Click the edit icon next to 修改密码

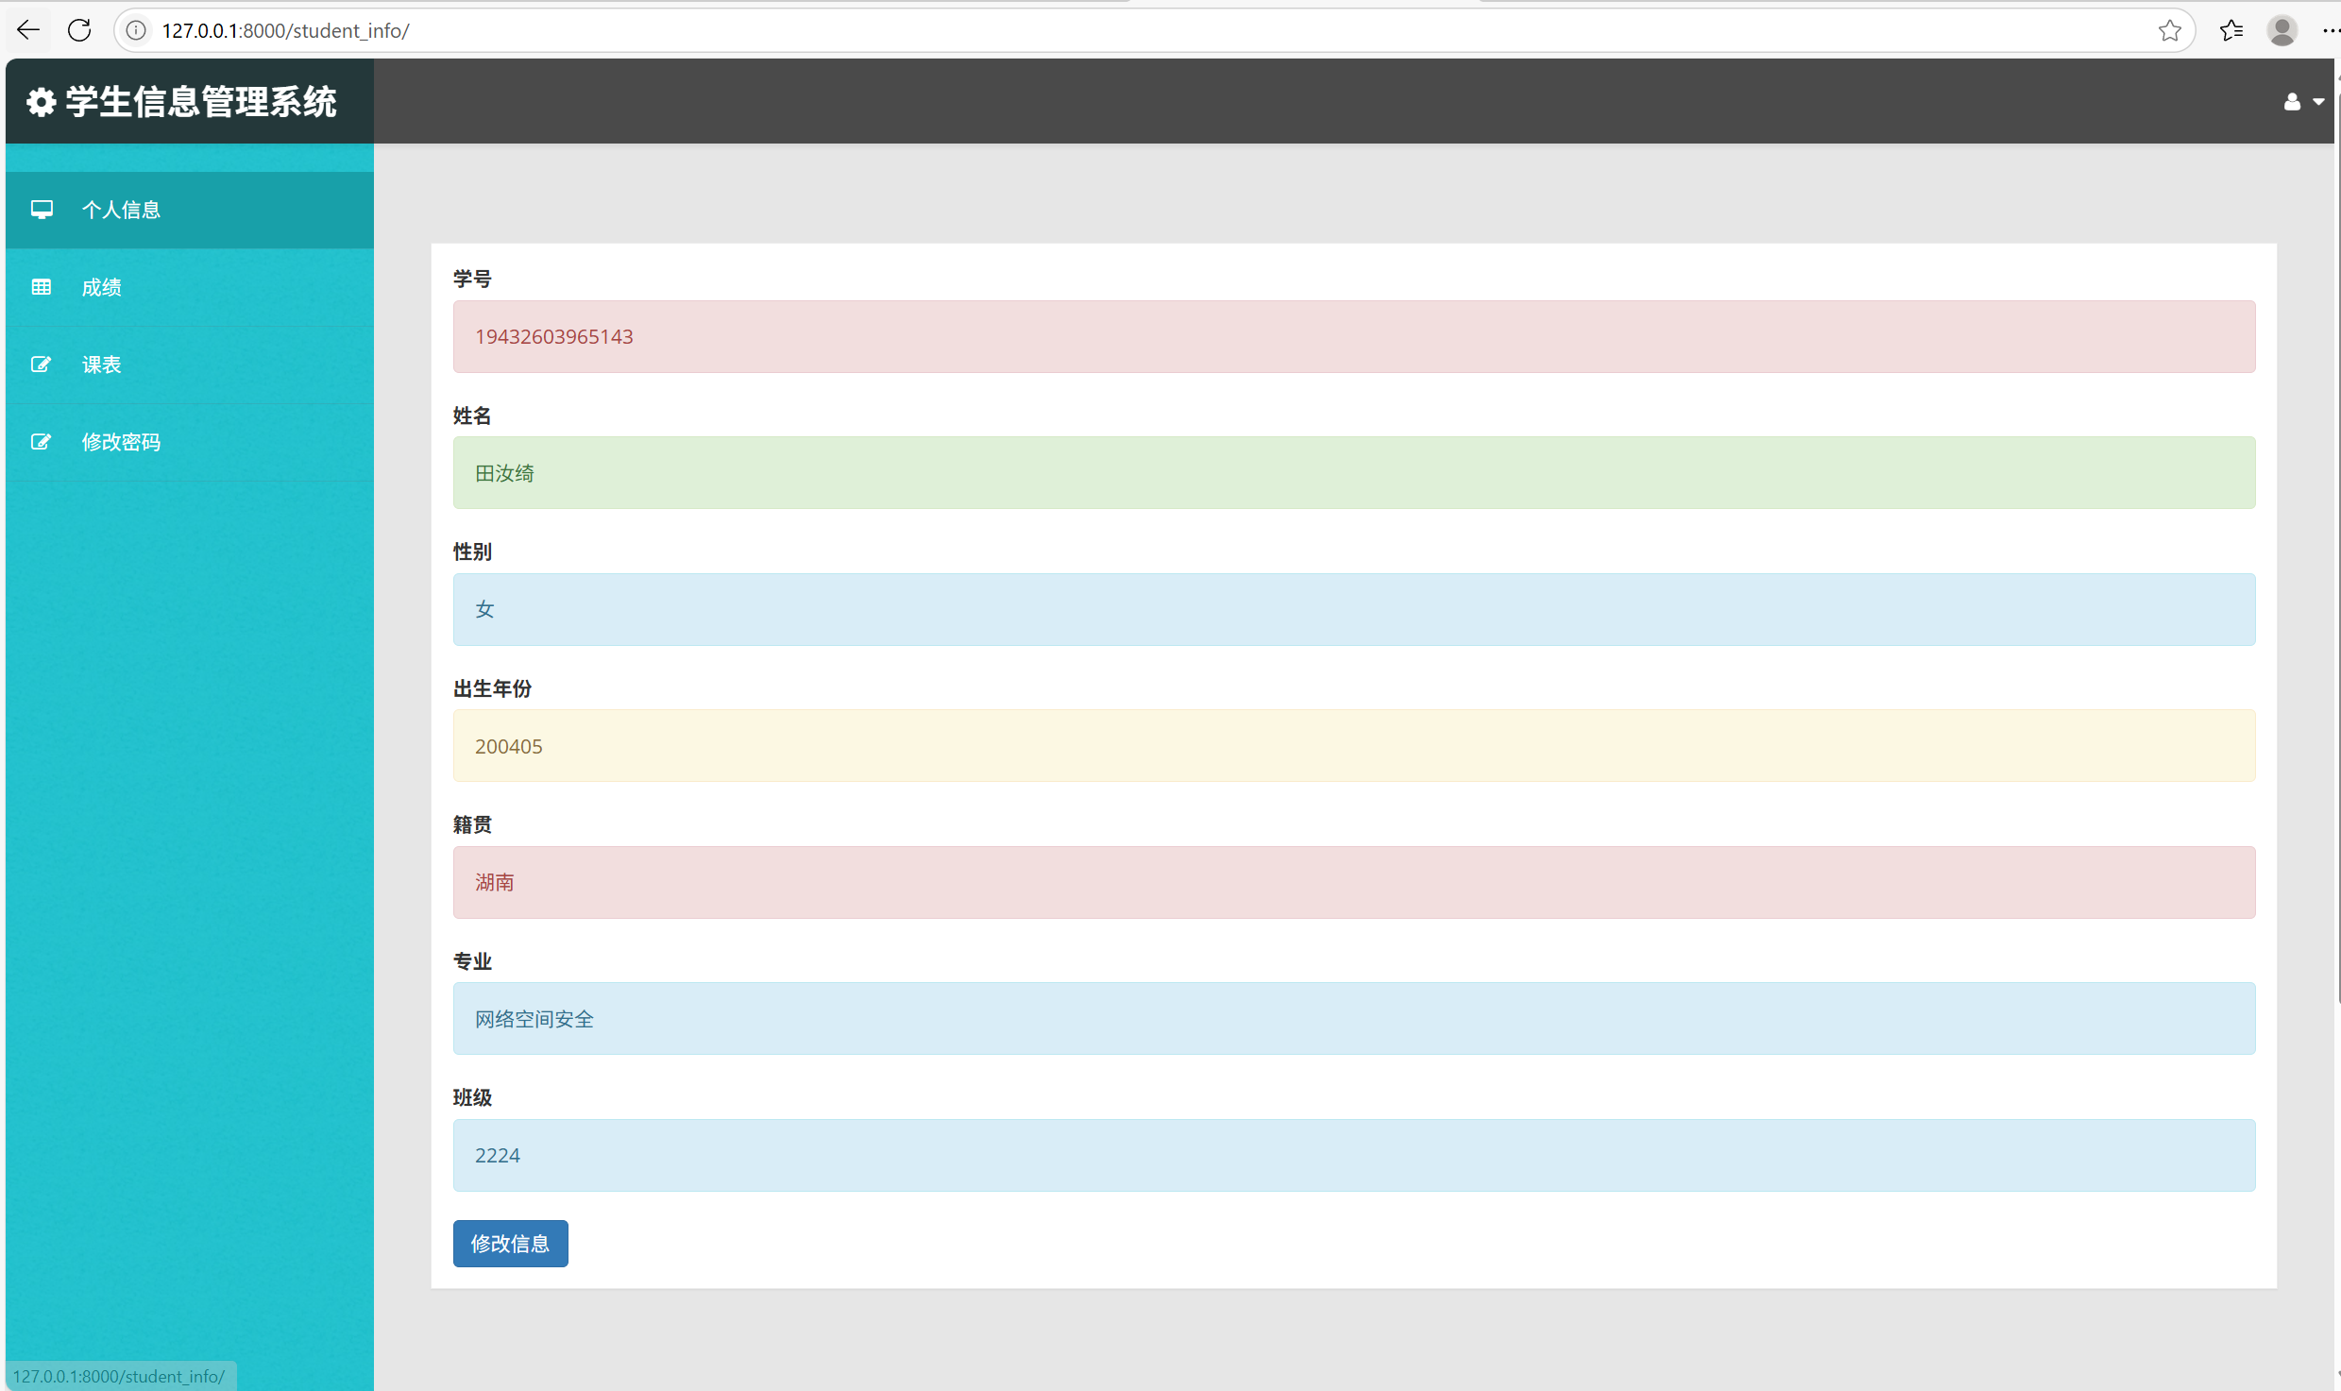41,442
